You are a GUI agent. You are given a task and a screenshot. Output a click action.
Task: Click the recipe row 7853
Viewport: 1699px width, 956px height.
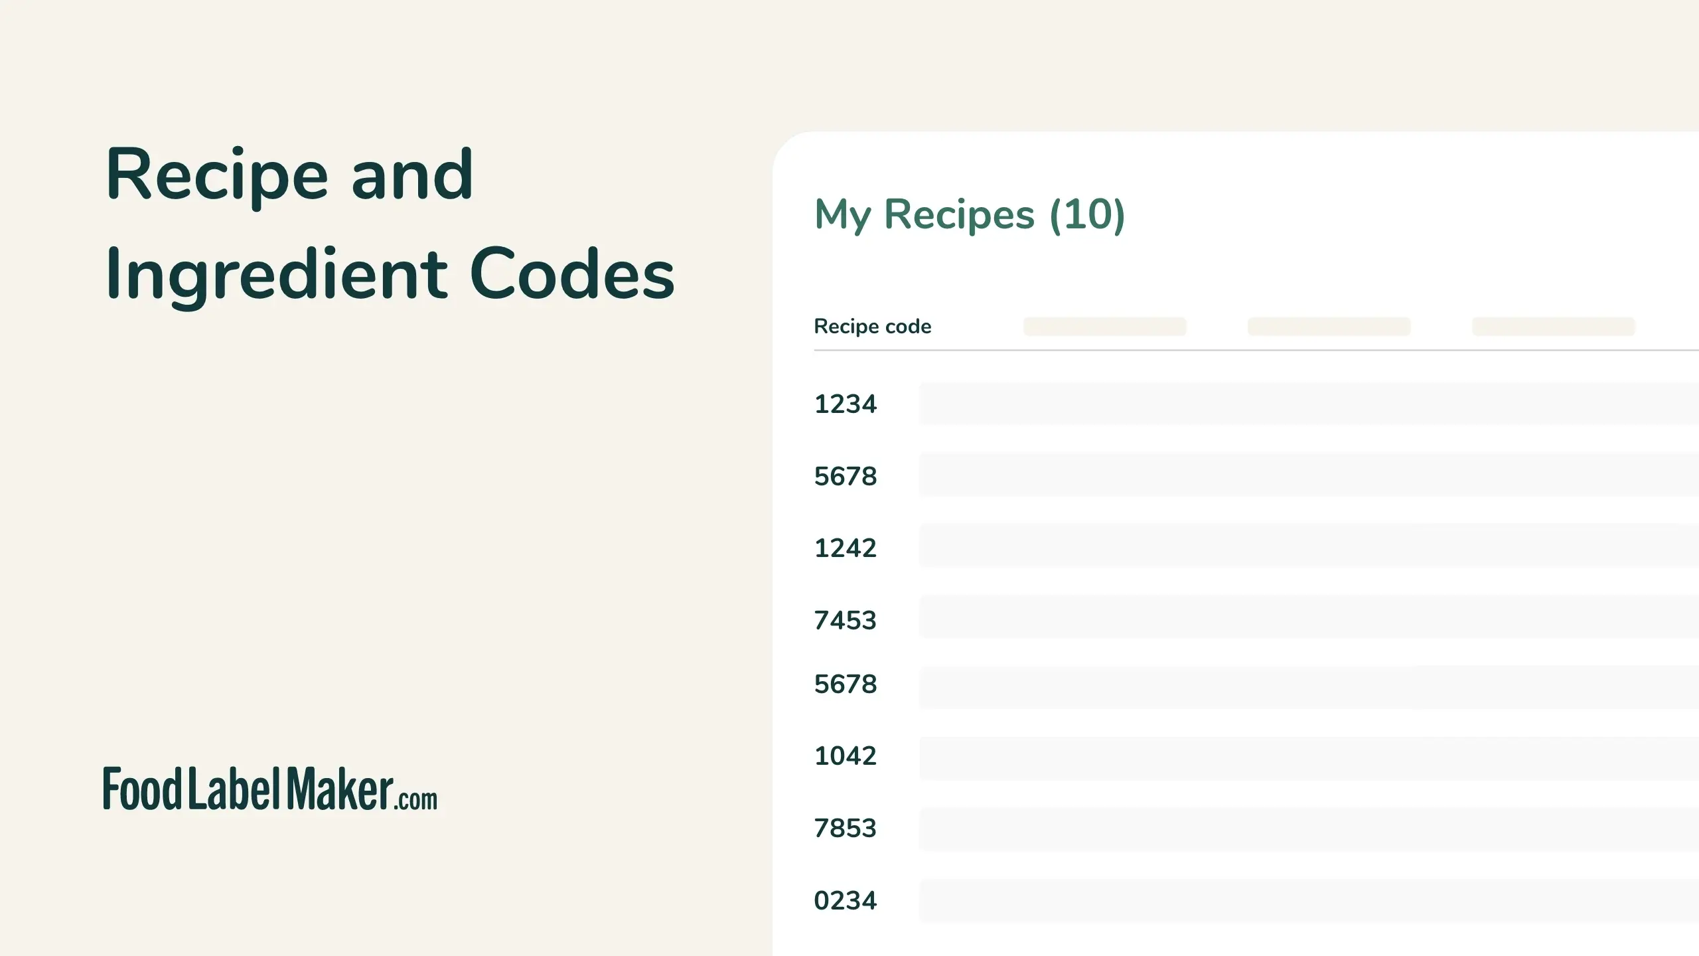(x=846, y=827)
